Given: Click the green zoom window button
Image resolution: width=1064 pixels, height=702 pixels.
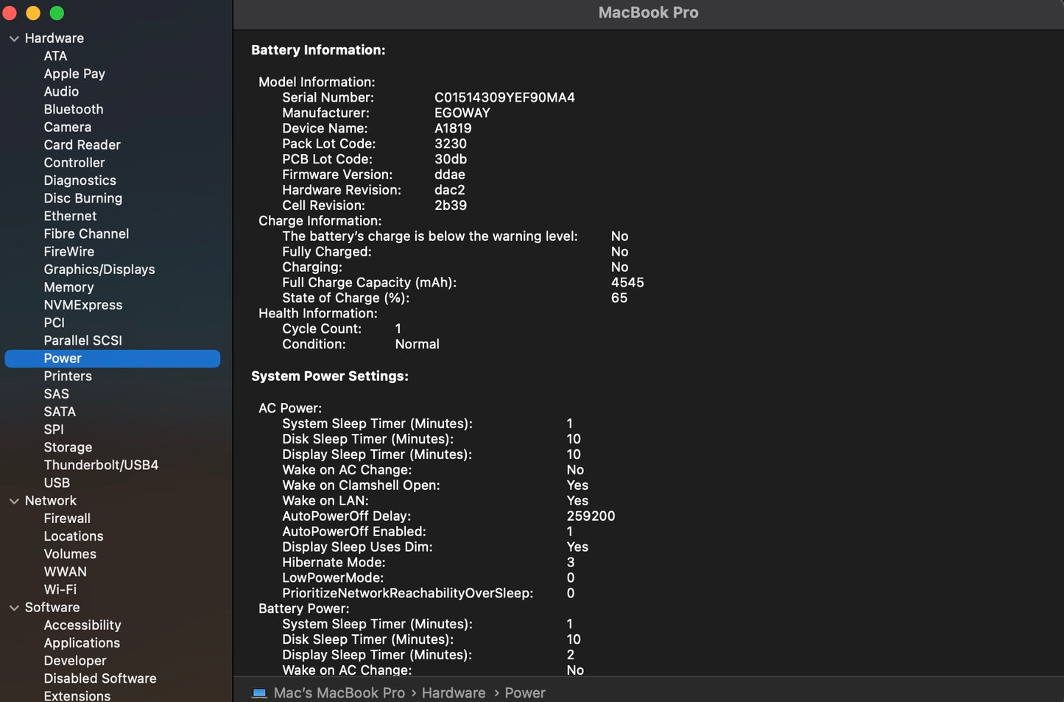Looking at the screenshot, I should (57, 13).
